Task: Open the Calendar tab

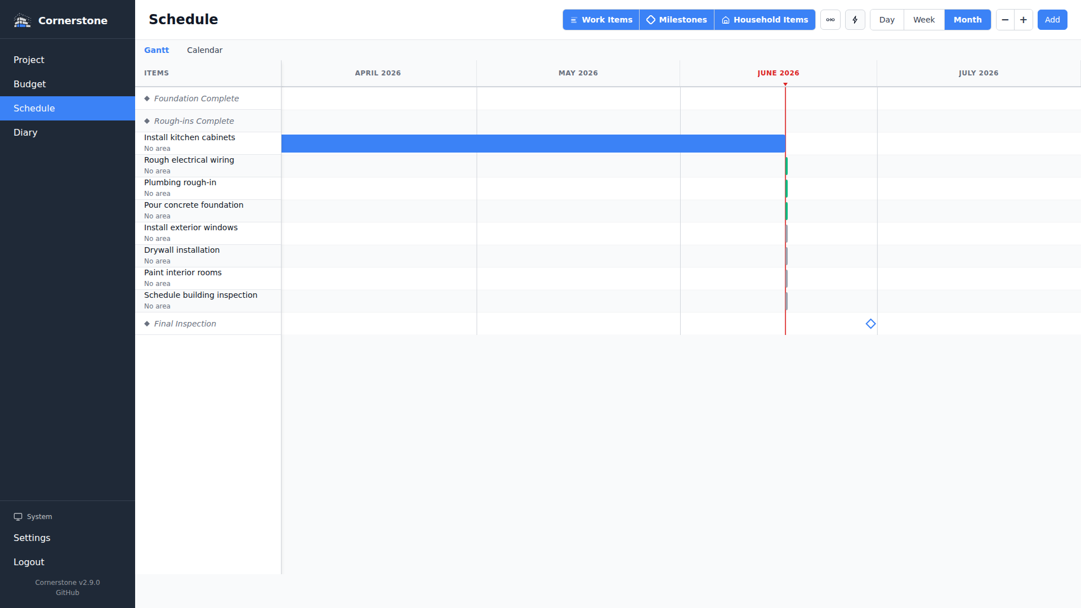Action: [204, 50]
